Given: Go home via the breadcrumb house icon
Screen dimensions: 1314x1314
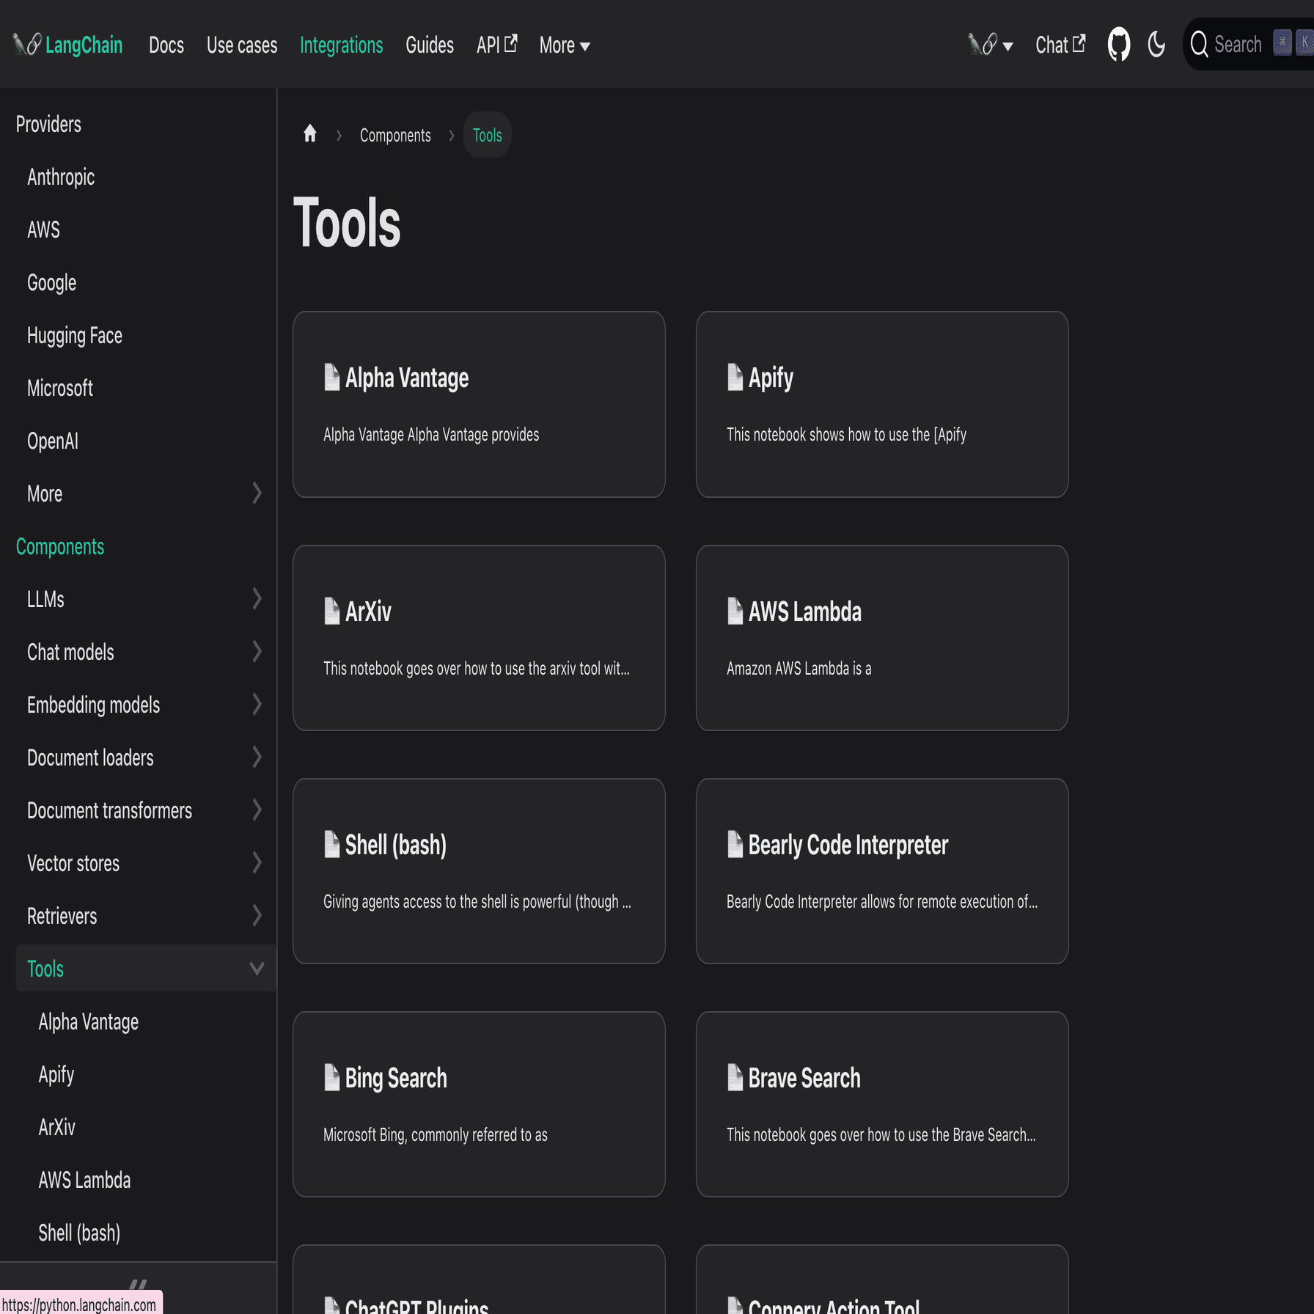Looking at the screenshot, I should (x=310, y=134).
